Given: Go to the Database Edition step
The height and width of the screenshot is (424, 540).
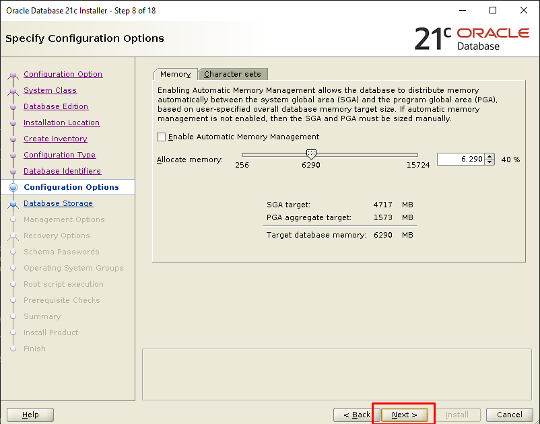Looking at the screenshot, I should pyautogui.click(x=56, y=106).
